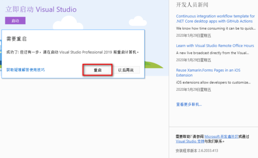Click the purple 启动 launch button

tap(15, 21)
